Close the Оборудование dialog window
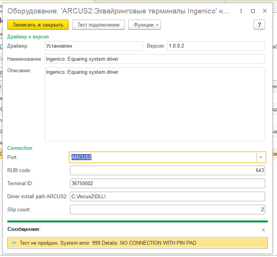Viewport: 277px width, 257px height. [x=265, y=11]
